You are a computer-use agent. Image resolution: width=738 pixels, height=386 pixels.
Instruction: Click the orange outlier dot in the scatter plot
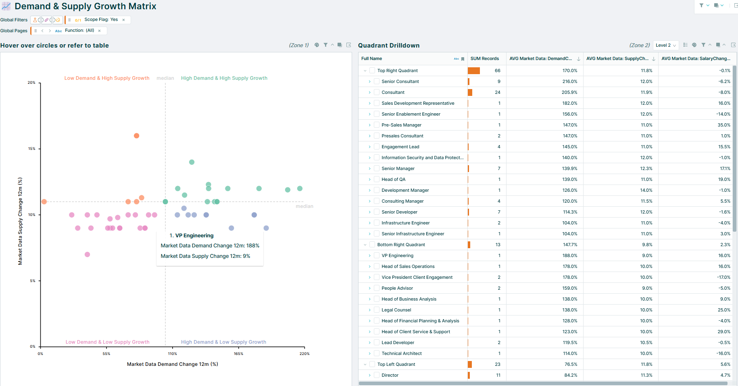pos(136,136)
